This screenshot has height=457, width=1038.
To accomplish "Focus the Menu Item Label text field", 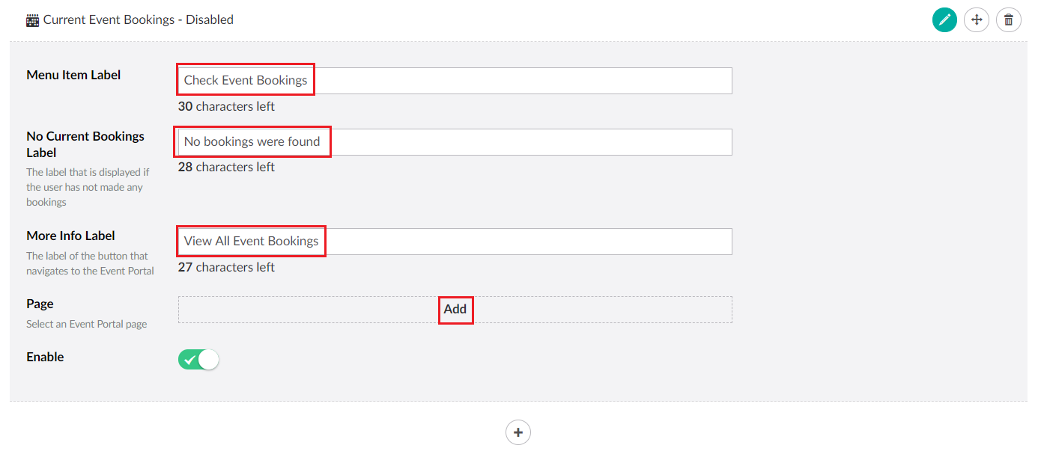I will coord(455,81).
